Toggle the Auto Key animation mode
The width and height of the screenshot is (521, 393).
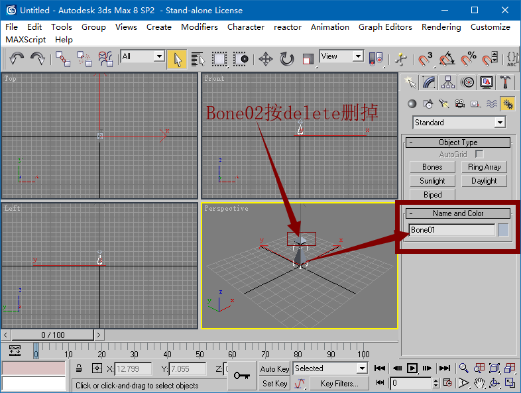click(x=274, y=368)
